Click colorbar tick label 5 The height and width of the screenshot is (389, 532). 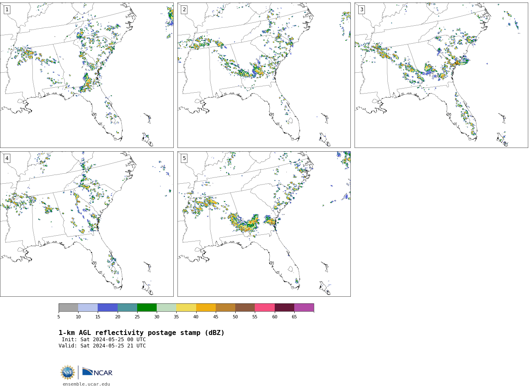click(x=59, y=317)
